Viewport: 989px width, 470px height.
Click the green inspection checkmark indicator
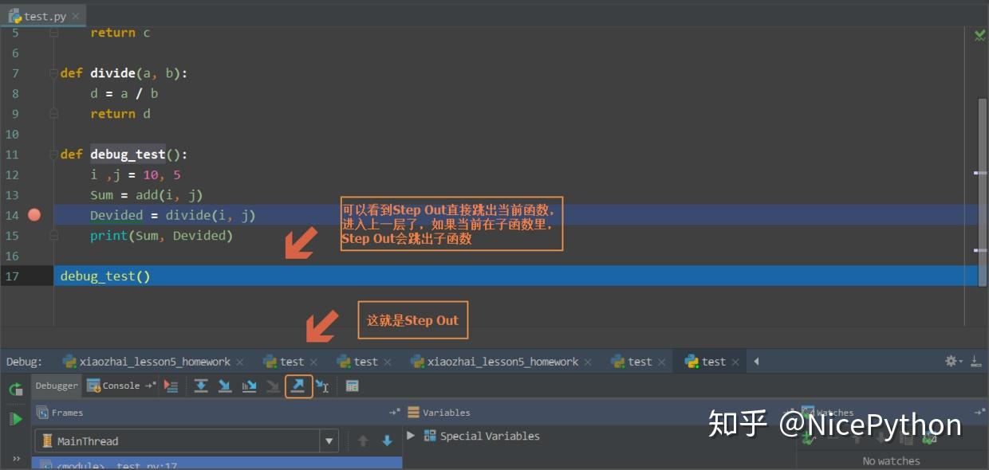point(980,35)
